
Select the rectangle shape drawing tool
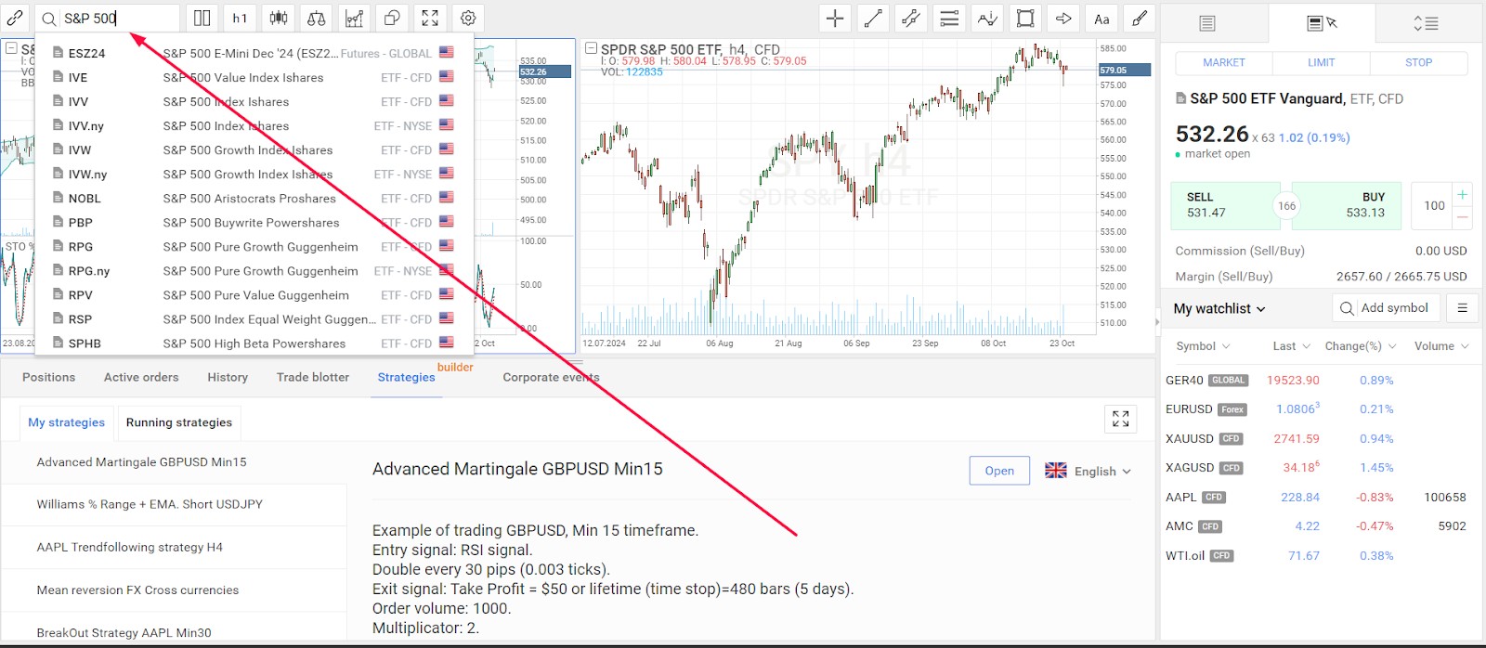(x=1025, y=18)
